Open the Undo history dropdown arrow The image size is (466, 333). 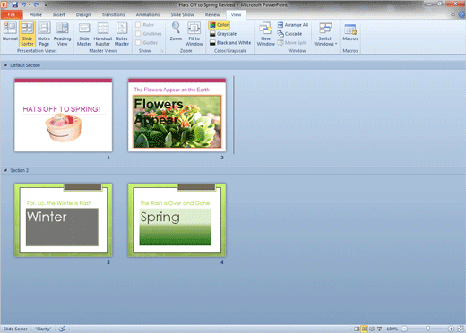tap(30, 4)
